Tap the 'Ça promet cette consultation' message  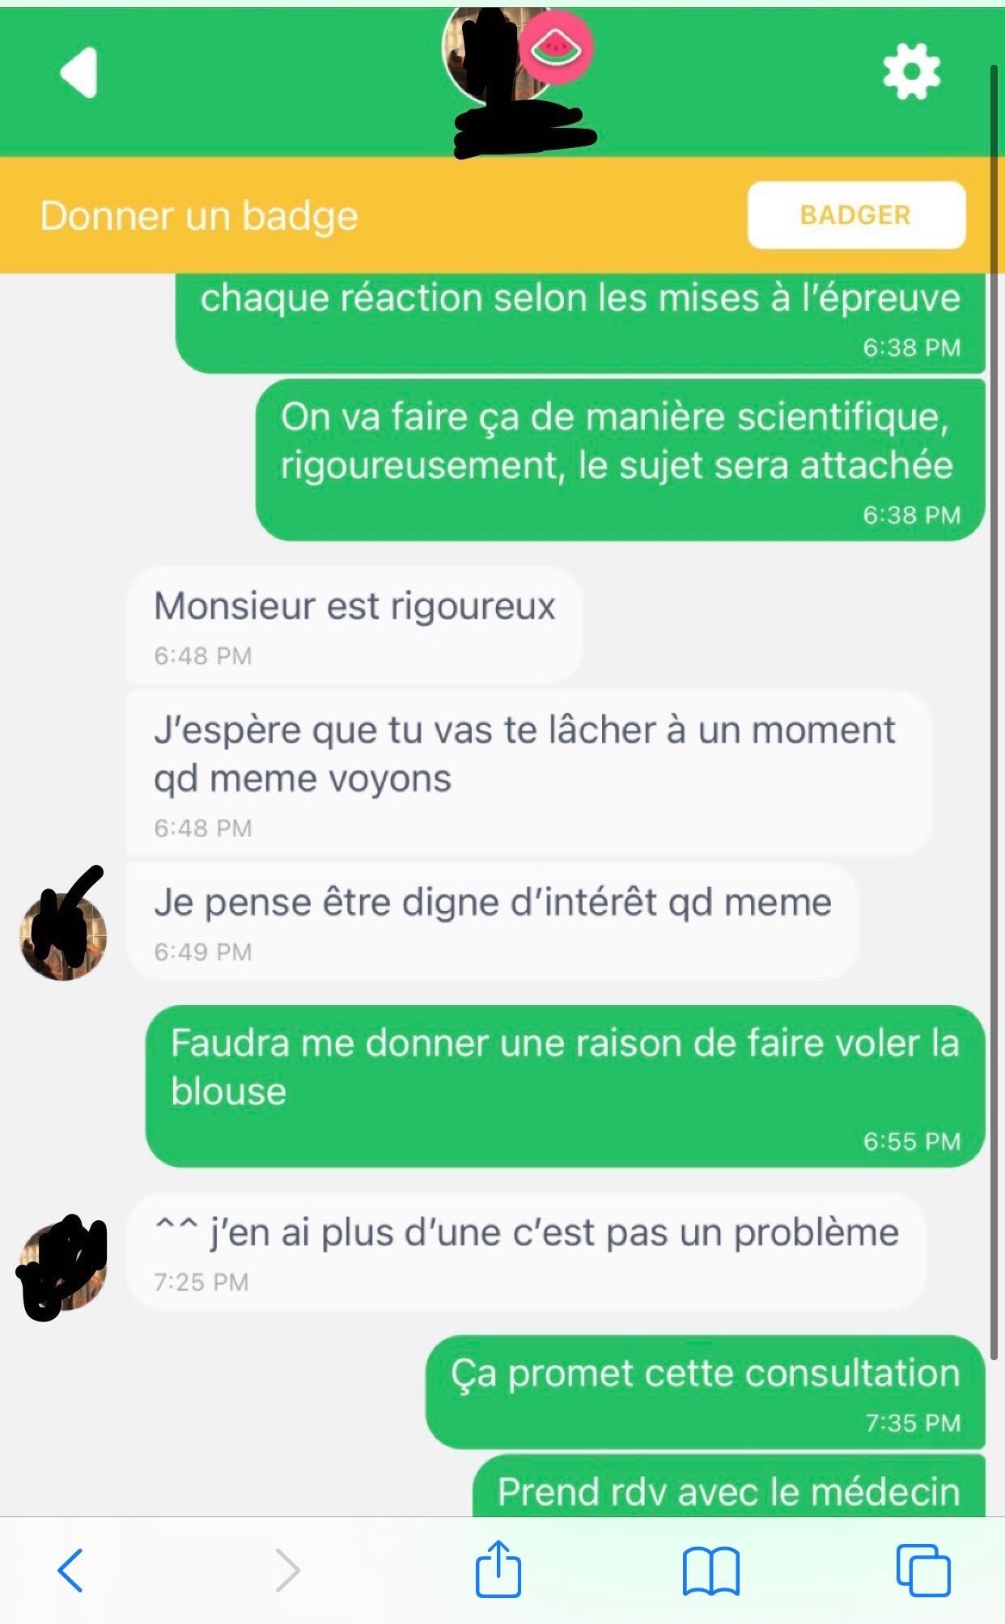coord(706,1393)
